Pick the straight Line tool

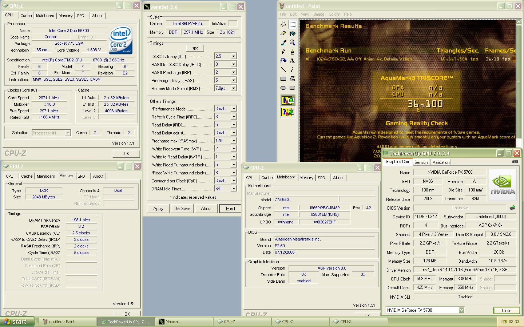point(283,70)
